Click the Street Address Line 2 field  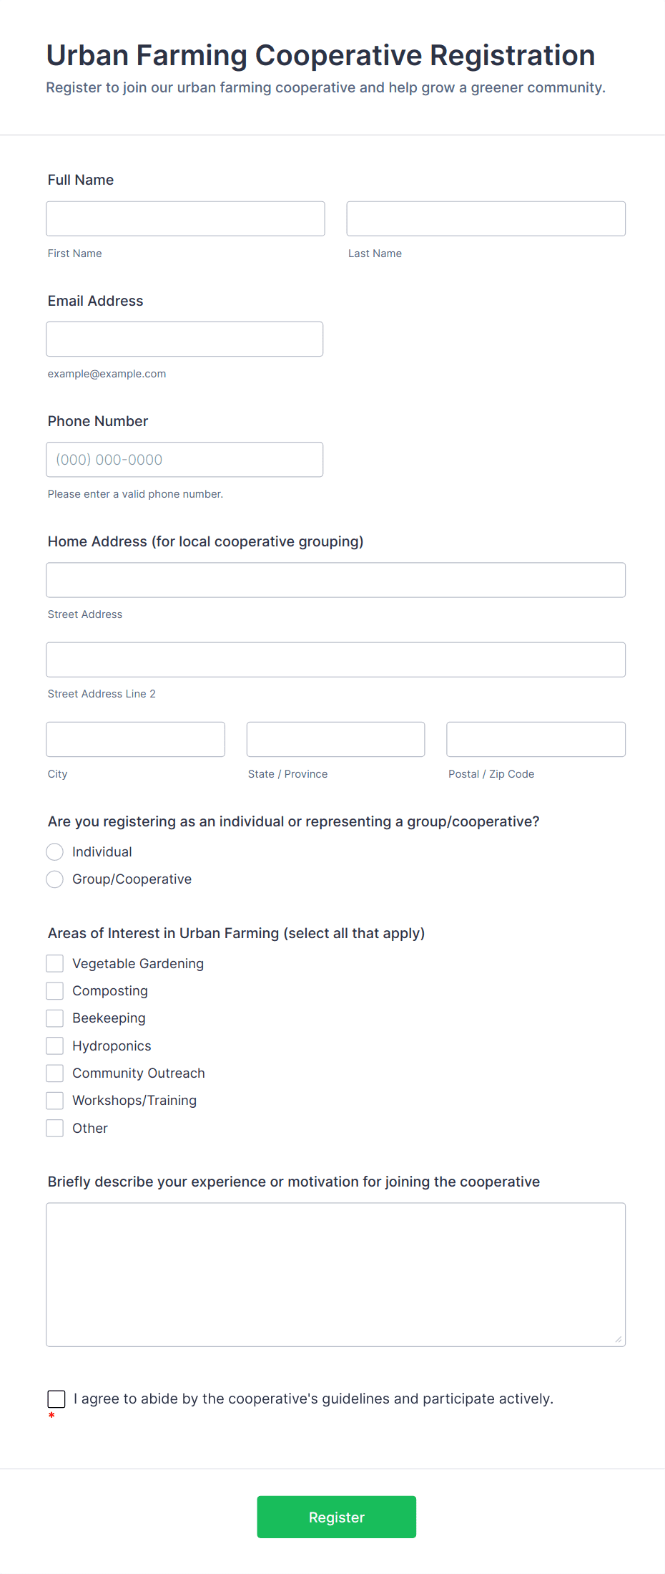pos(335,660)
